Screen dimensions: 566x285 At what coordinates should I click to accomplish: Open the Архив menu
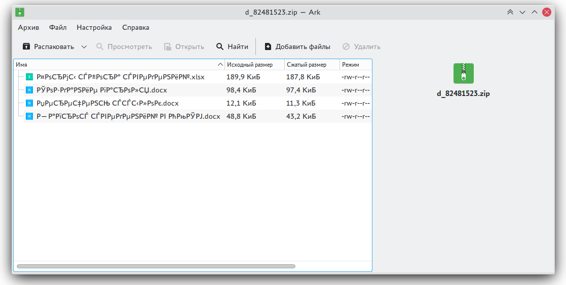pos(28,27)
